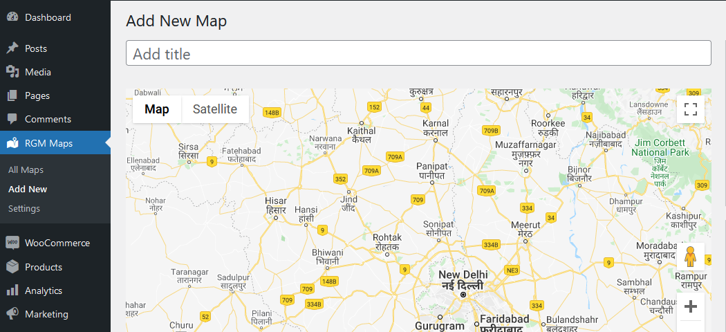Viewport: 726px width, 332px height.
Task: Open RGM Maps Settings submenu link
Action: click(24, 208)
